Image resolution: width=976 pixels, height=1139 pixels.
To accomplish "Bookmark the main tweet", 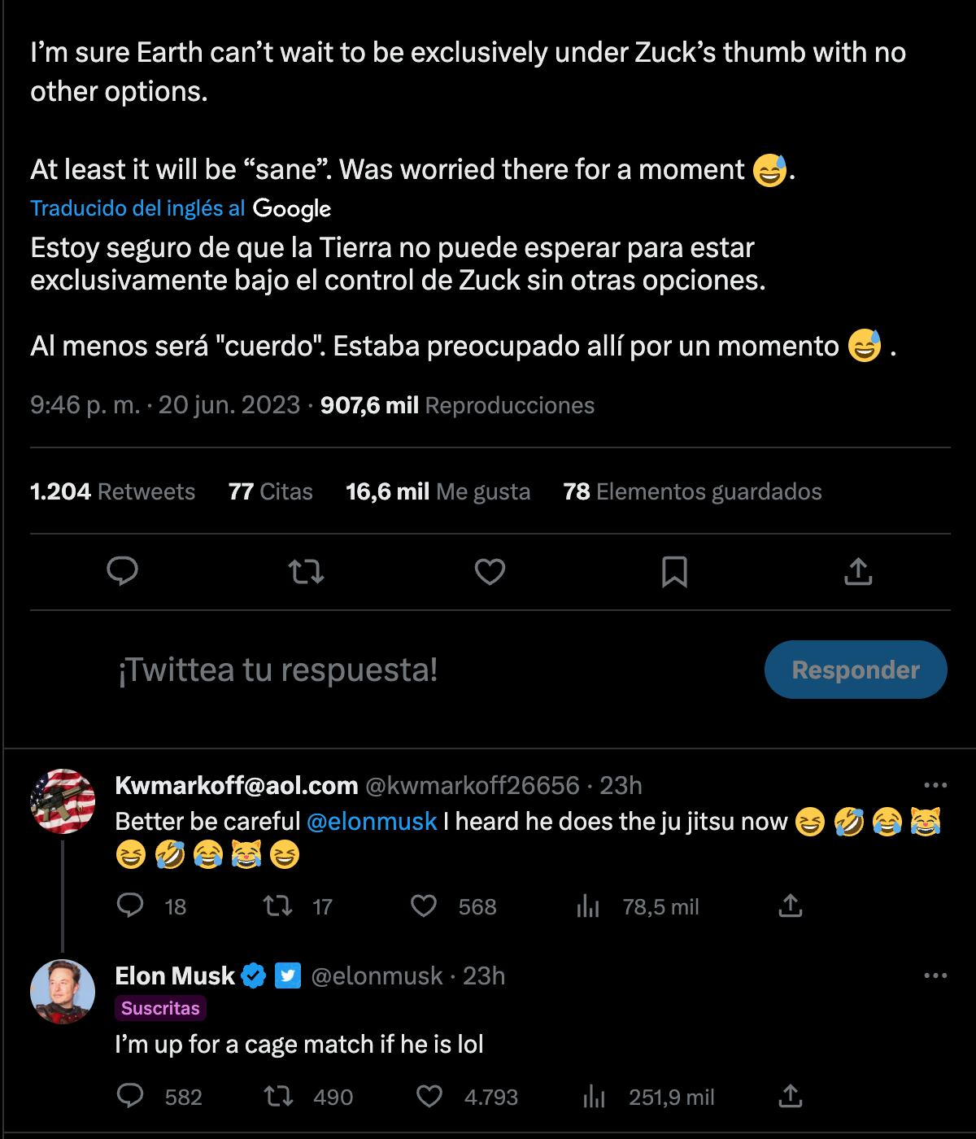I will [x=674, y=572].
